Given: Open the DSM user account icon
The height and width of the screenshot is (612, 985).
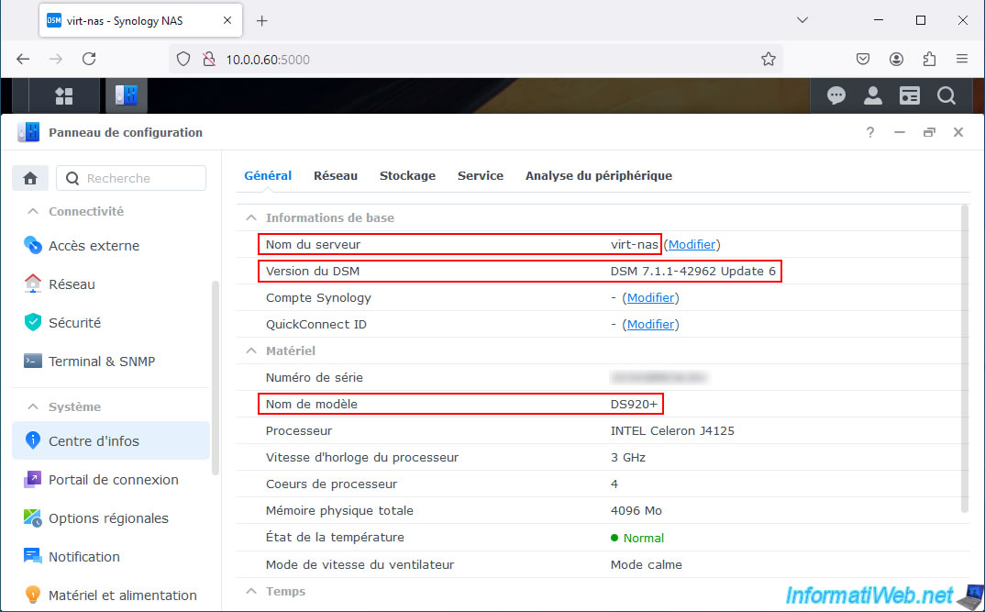Looking at the screenshot, I should tap(872, 95).
